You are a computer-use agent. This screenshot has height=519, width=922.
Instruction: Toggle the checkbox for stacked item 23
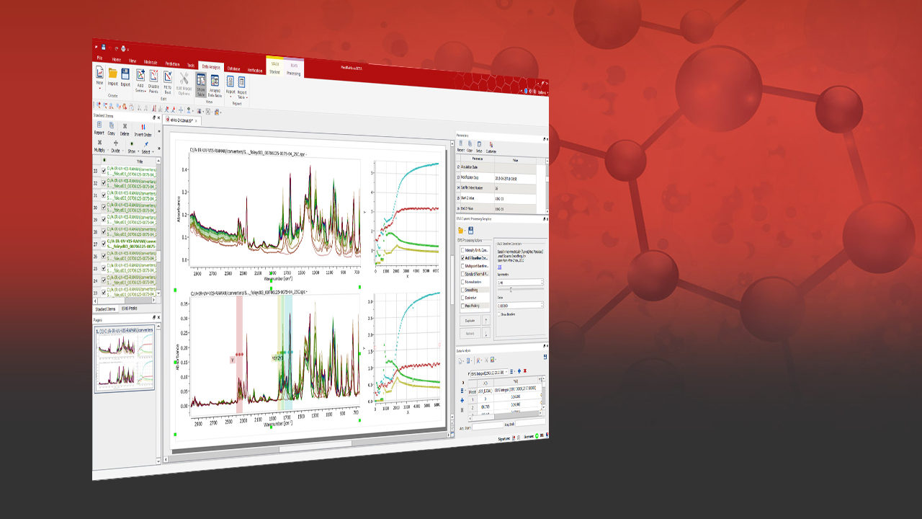click(104, 293)
